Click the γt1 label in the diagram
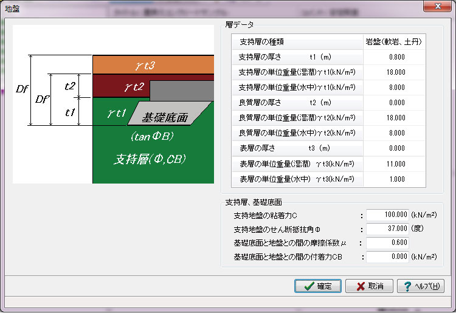 click(x=117, y=113)
